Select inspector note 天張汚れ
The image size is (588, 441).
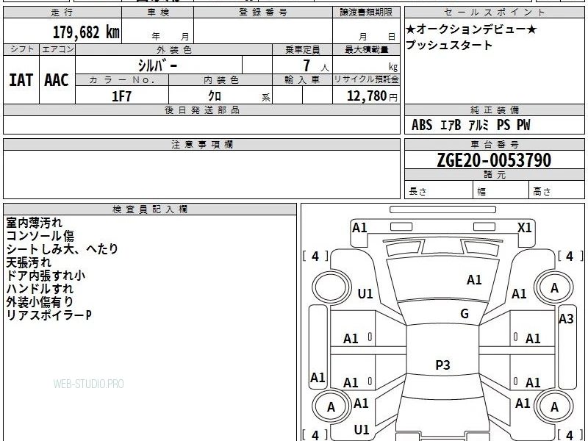[29, 262]
